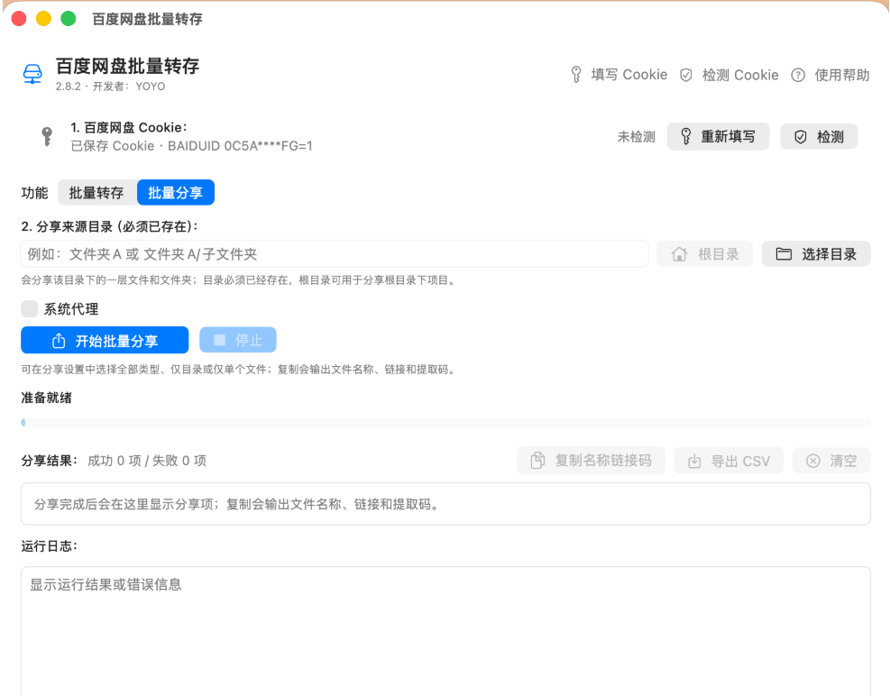Click the 准备就绪 status label
The height and width of the screenshot is (696, 890).
tap(47, 398)
